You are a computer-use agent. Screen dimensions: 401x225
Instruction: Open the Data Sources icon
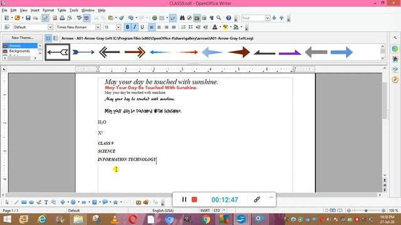[204, 18]
